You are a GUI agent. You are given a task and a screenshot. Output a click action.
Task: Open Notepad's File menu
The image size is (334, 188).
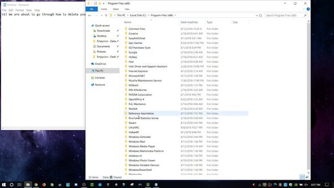click(4, 10)
